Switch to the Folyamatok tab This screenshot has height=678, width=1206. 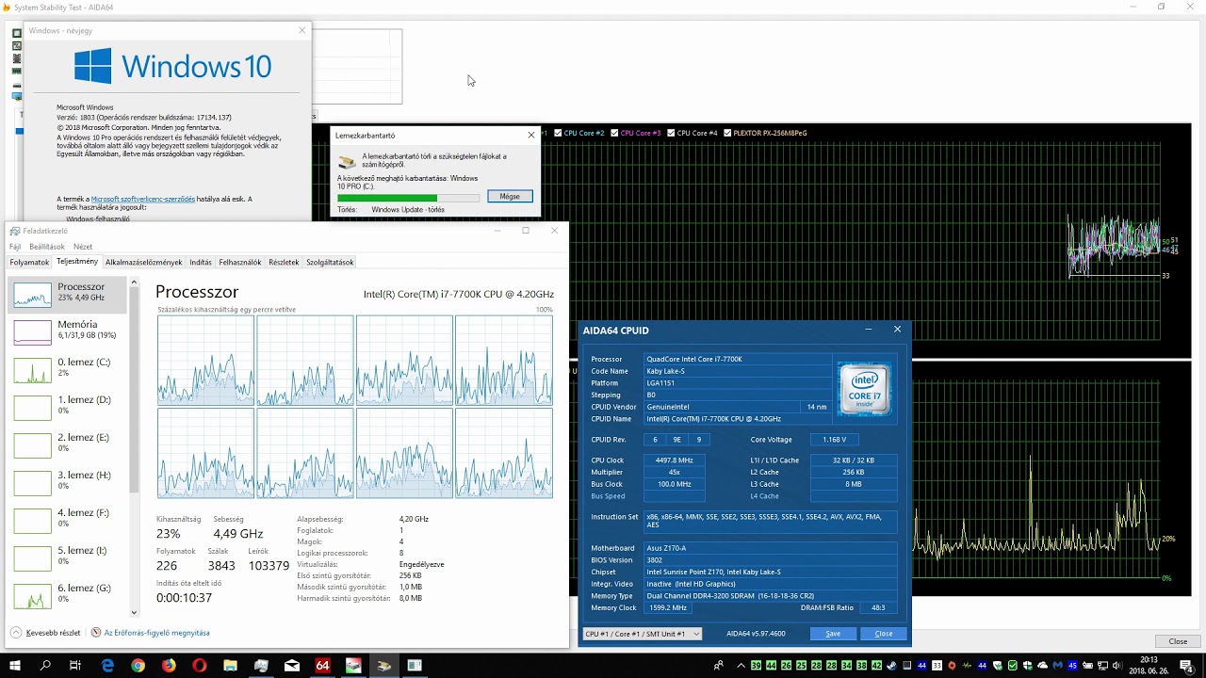tap(29, 263)
